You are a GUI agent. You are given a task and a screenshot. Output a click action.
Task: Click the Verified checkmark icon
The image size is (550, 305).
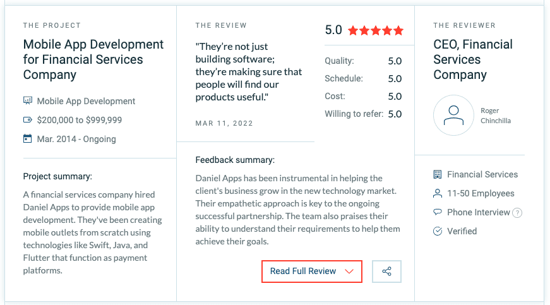coord(438,231)
